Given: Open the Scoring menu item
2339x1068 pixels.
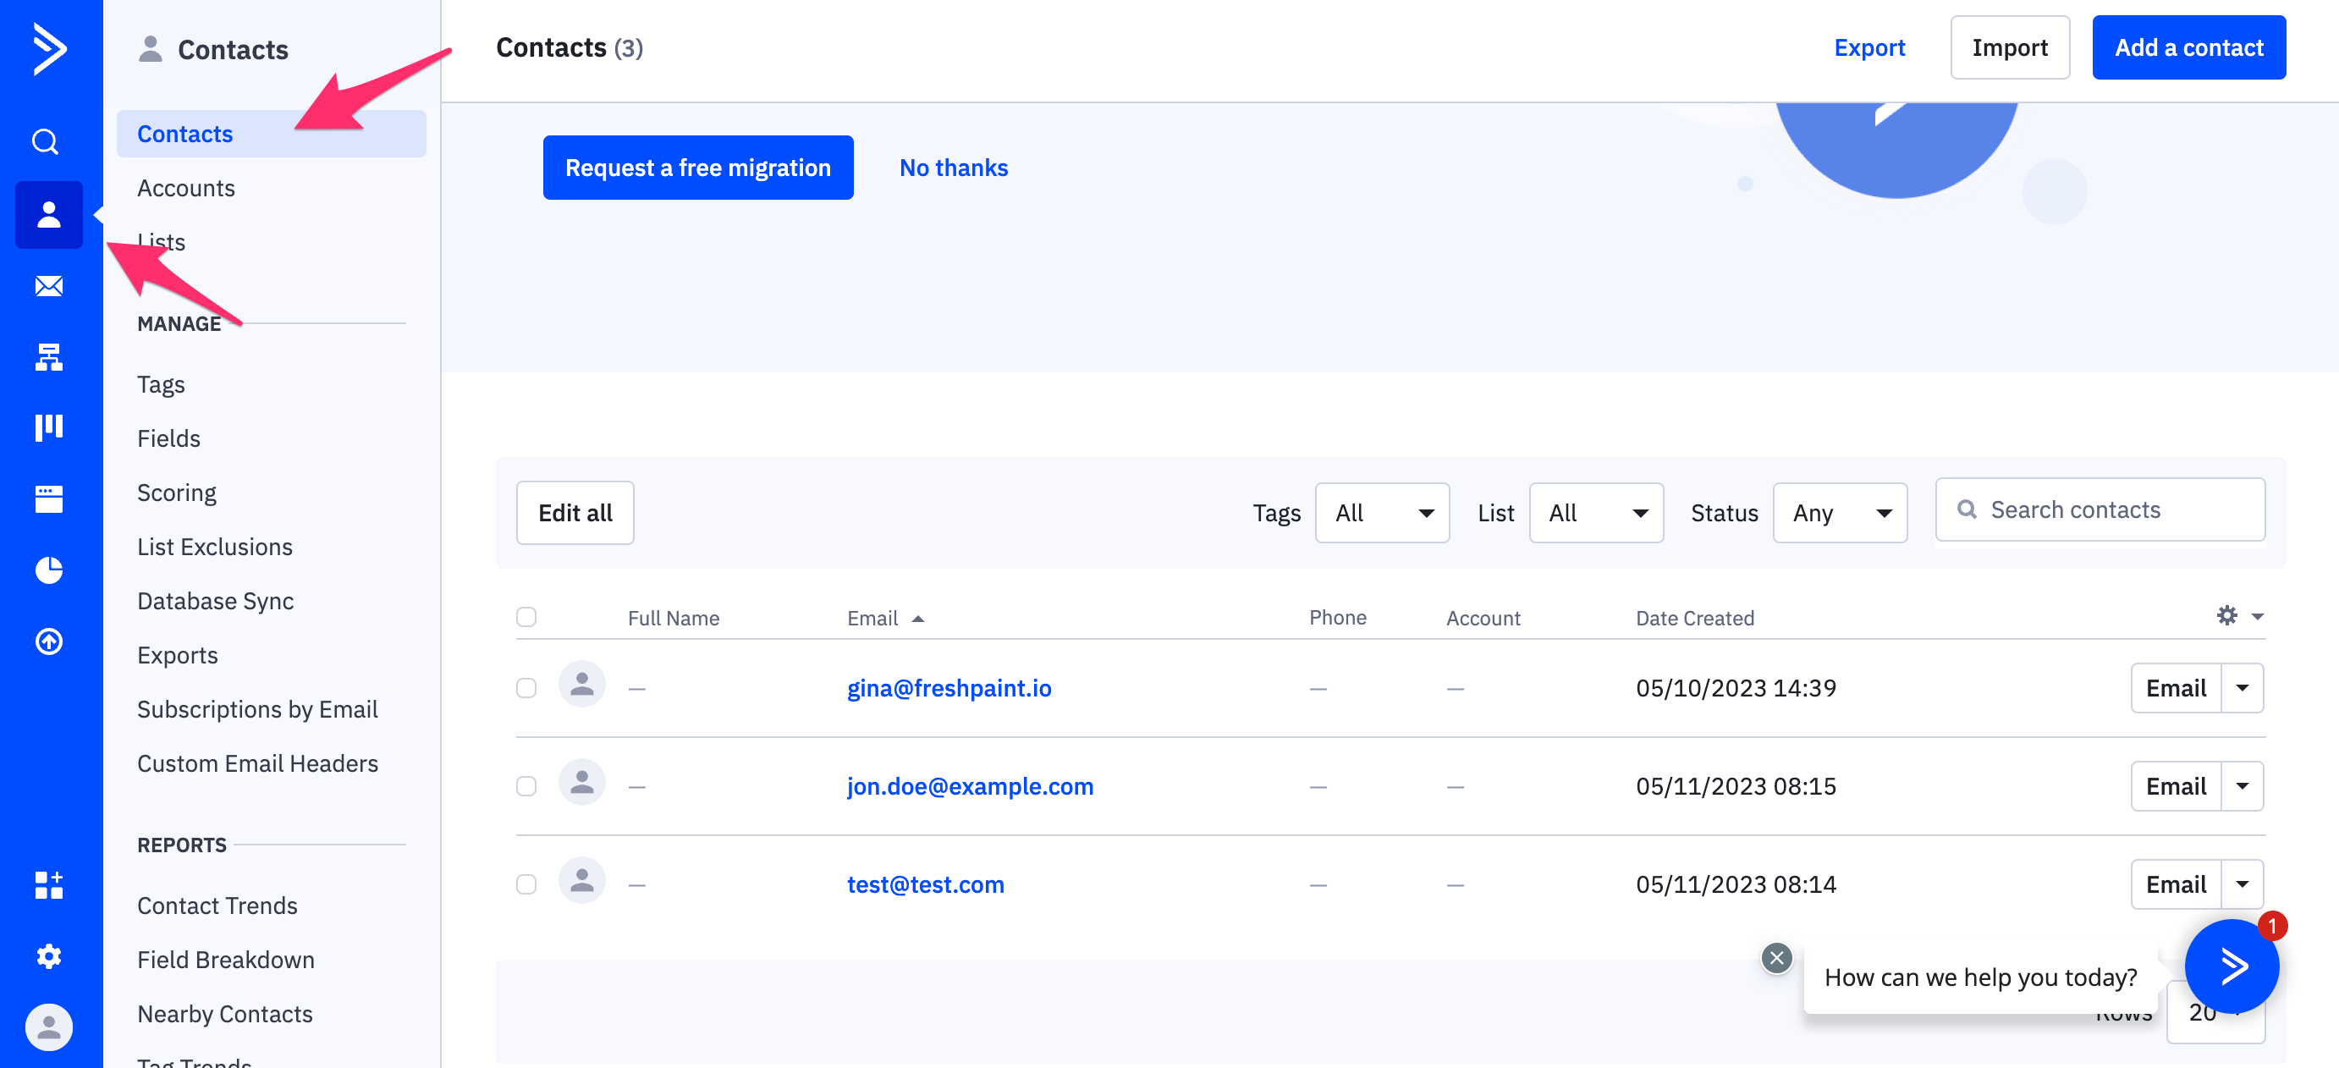Looking at the screenshot, I should (176, 493).
